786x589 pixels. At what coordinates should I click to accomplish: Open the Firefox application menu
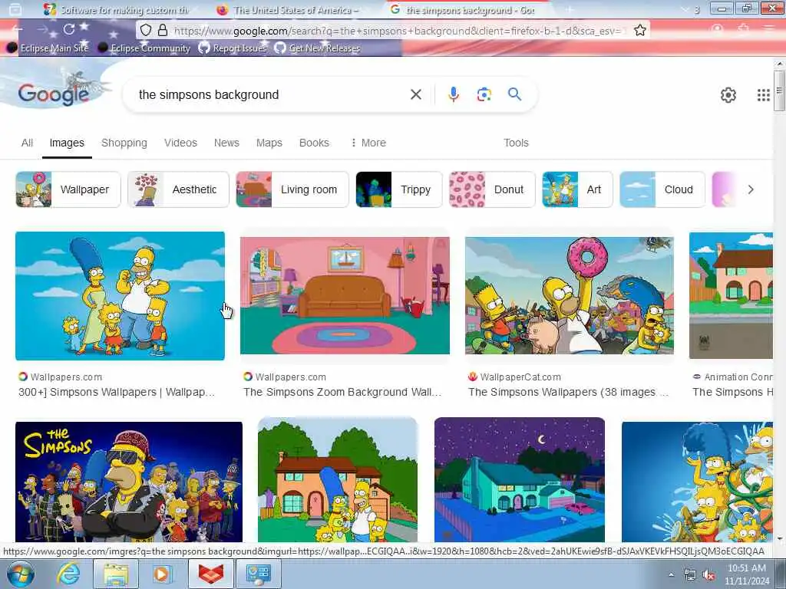[769, 29]
